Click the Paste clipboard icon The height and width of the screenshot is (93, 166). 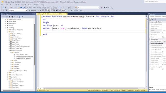(56, 7)
